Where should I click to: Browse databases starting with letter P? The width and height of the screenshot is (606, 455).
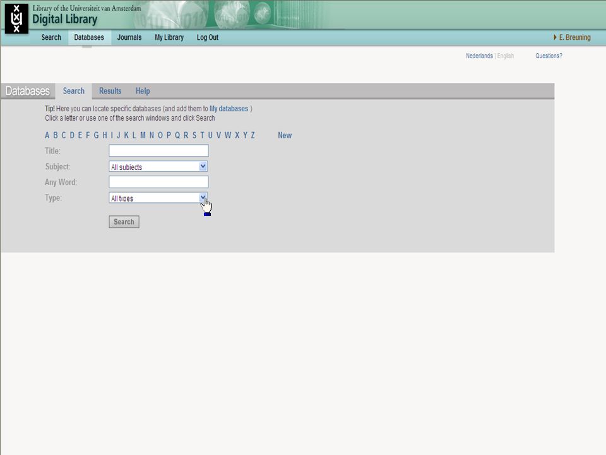(169, 135)
